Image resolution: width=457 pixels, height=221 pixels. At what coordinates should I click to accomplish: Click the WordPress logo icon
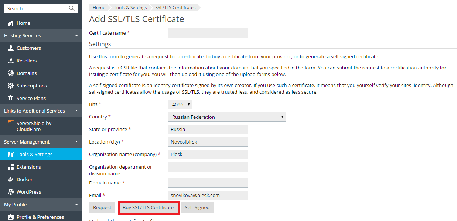11,192
